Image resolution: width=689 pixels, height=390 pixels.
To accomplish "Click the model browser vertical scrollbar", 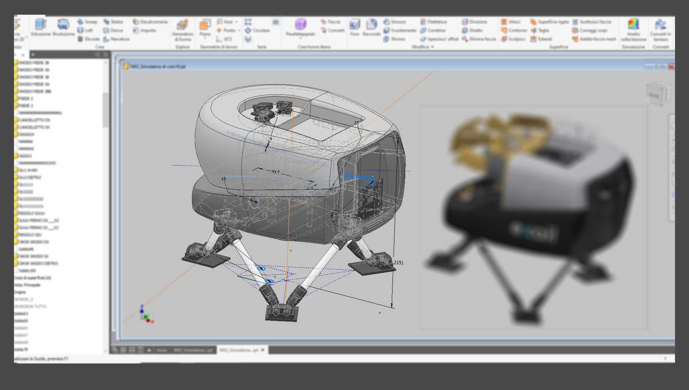I will 106,110.
